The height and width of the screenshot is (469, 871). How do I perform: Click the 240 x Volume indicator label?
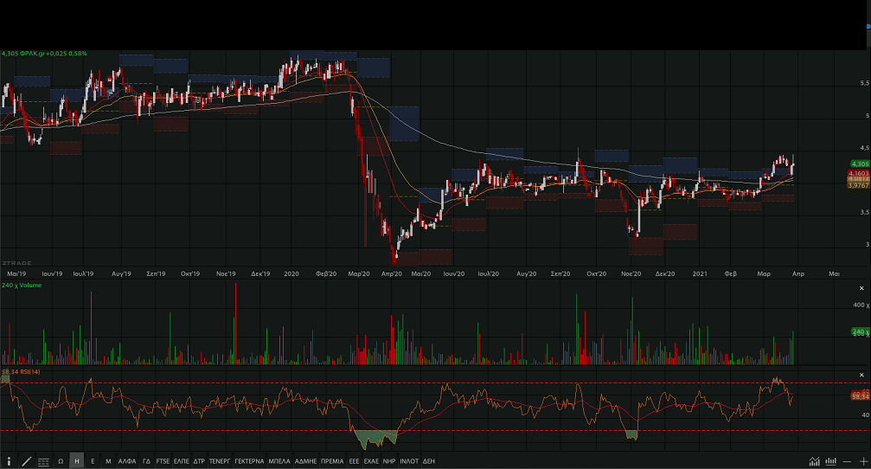pyautogui.click(x=22, y=284)
